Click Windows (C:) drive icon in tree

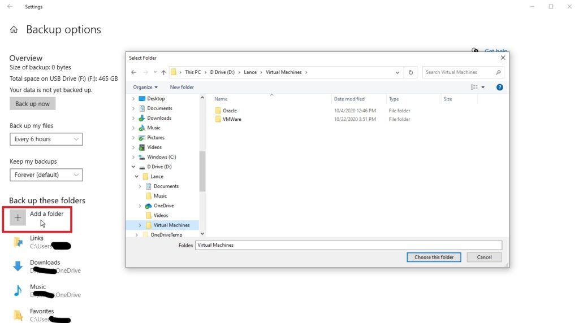click(x=142, y=157)
